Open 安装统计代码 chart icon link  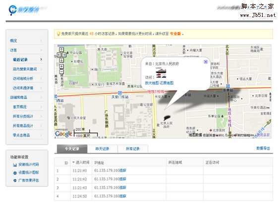14,164
